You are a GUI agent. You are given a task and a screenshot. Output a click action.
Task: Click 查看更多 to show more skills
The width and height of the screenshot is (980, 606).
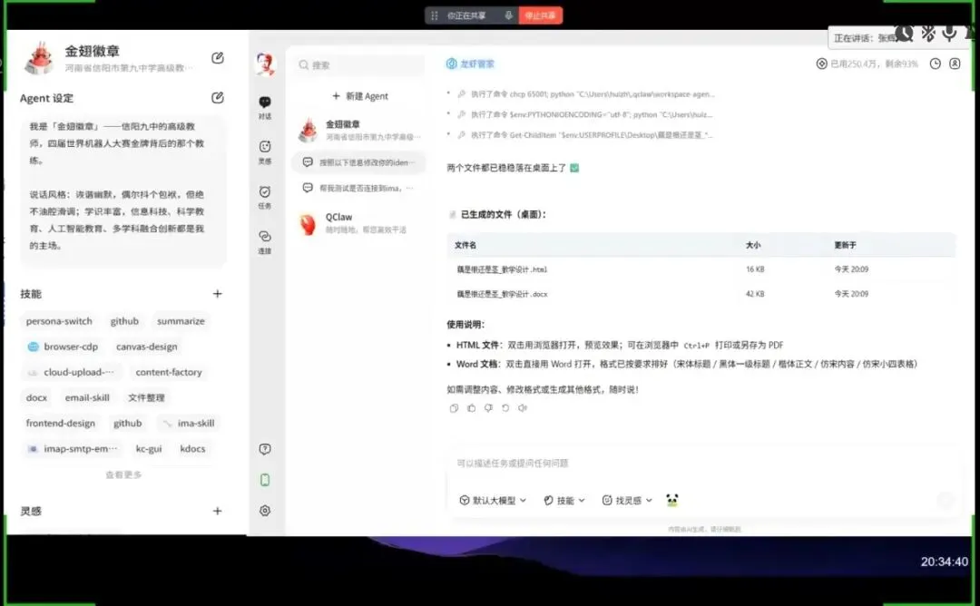pos(123,474)
